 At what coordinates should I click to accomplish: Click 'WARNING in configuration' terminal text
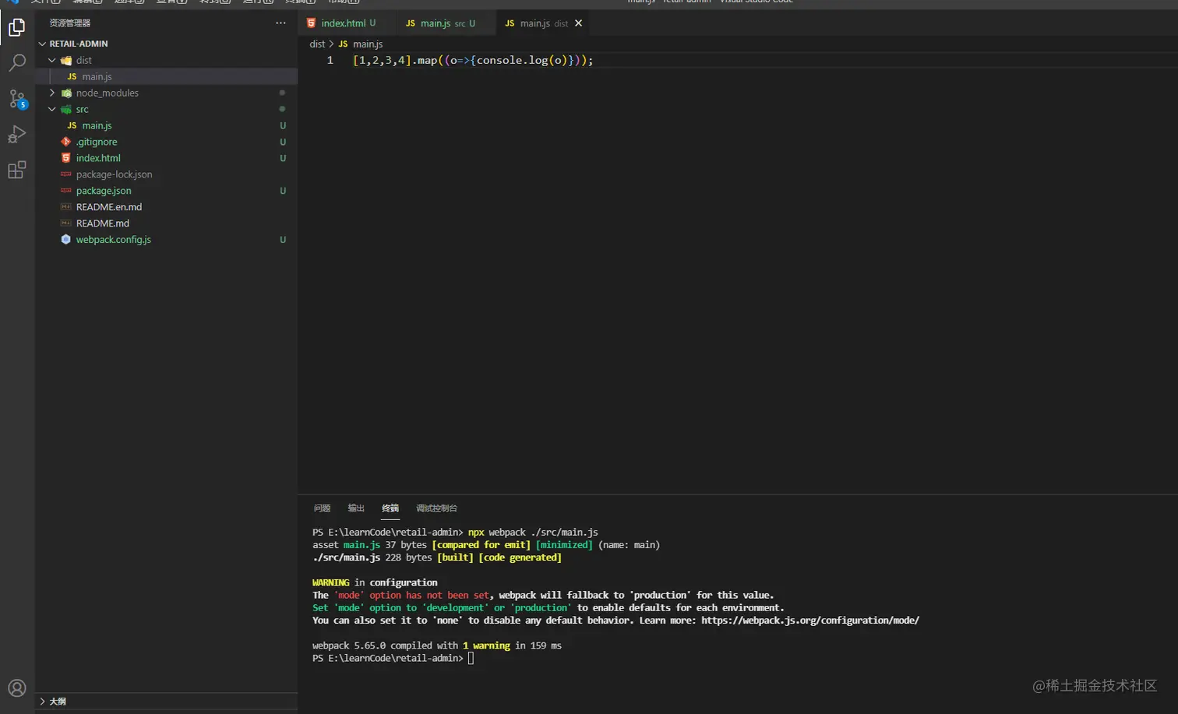pos(375,582)
